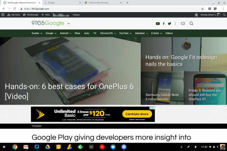Open the dropdown arrow beside 9to5Google logo

[x=69, y=23]
